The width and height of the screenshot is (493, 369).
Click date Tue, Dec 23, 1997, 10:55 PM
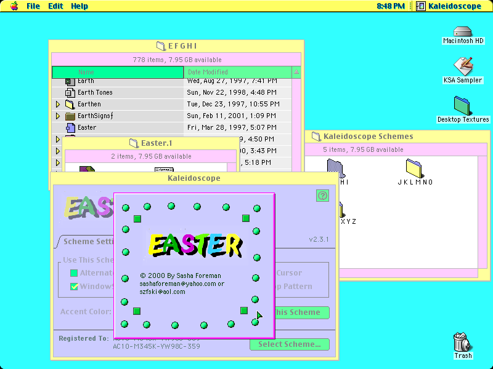[x=234, y=104]
